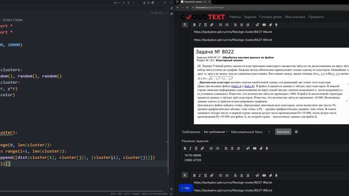Attach file in task 5 editor
This screenshot has height=196, width=349.
[270, 25]
